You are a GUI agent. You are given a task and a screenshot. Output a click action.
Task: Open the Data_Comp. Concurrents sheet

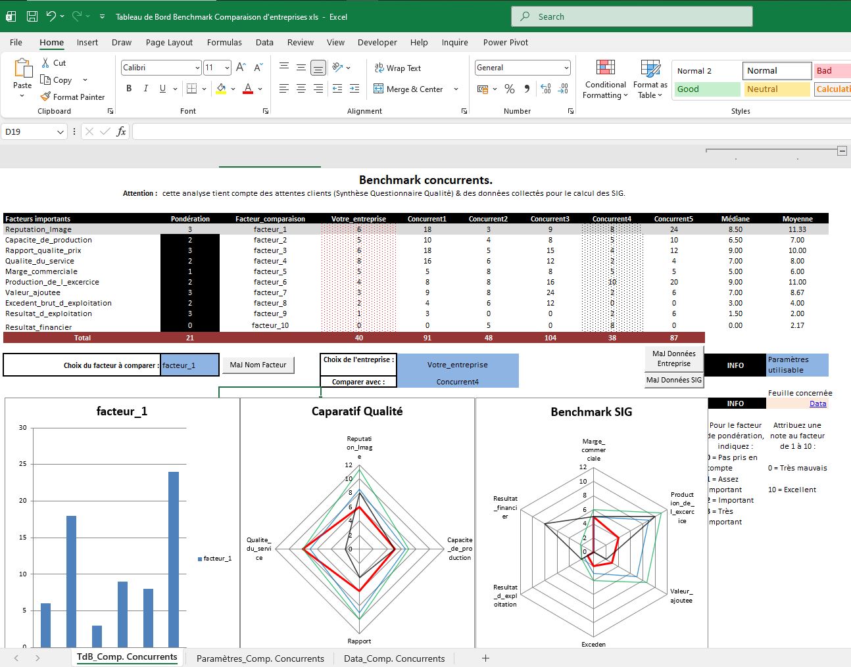tap(394, 658)
